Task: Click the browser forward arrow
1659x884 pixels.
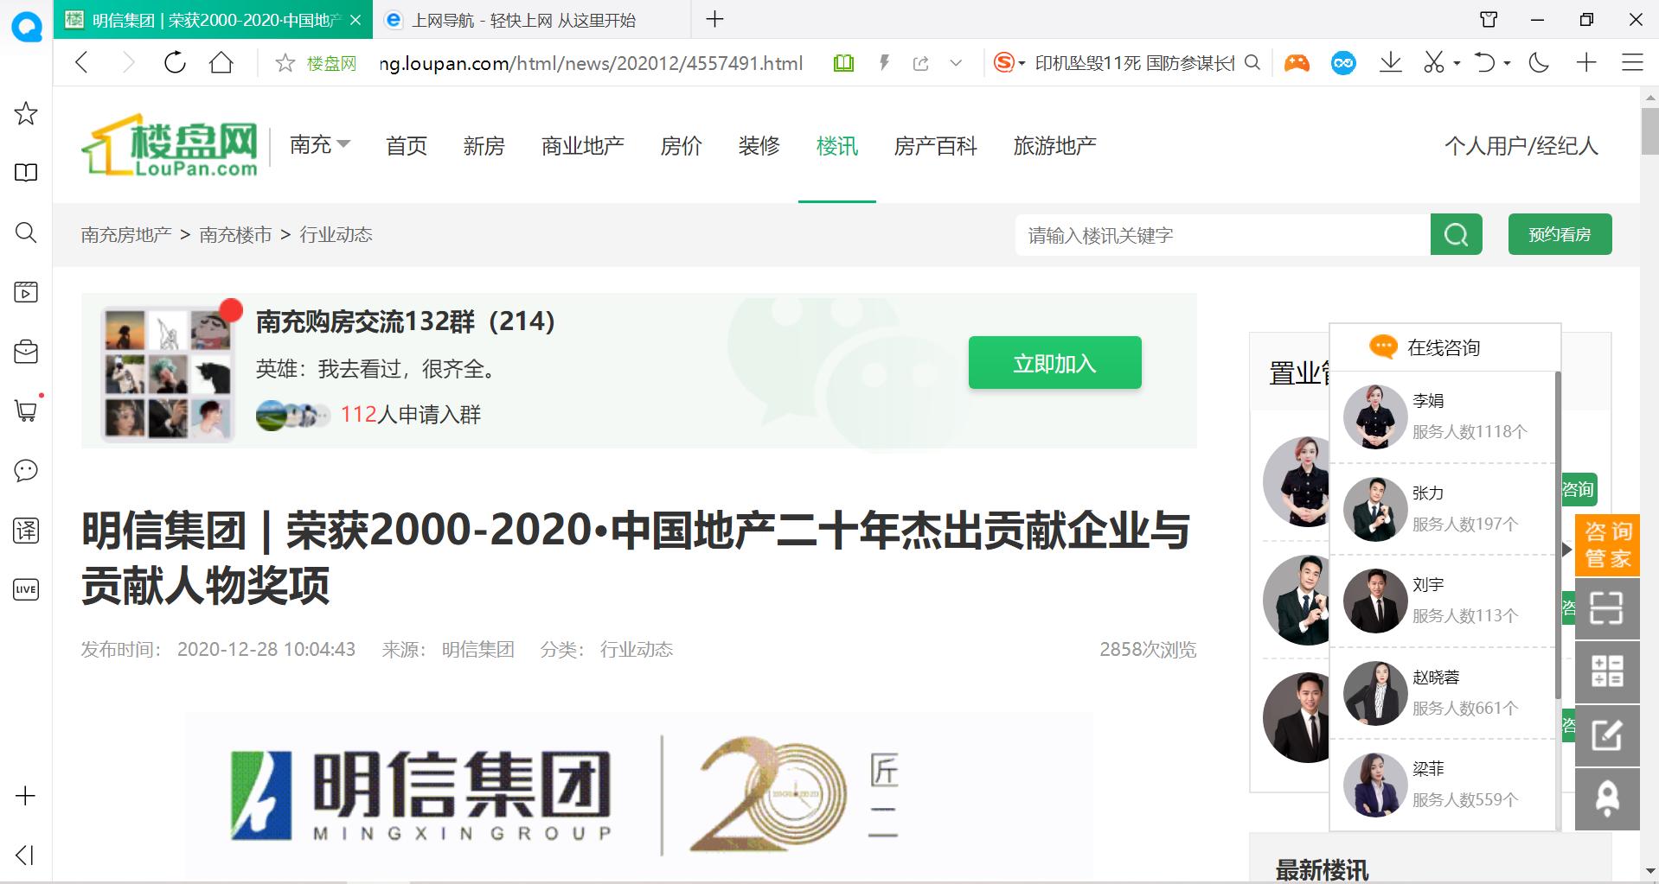Action: coord(128,62)
